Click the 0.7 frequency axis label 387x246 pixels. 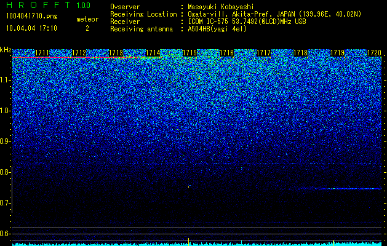(x=6, y=203)
